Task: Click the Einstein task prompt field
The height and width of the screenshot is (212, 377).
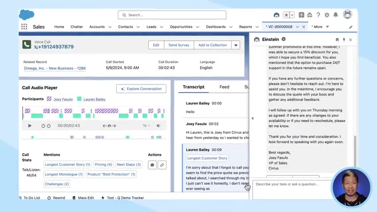Action: click(292, 189)
